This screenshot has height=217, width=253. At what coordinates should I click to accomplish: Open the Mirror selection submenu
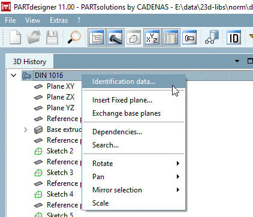tap(134, 190)
